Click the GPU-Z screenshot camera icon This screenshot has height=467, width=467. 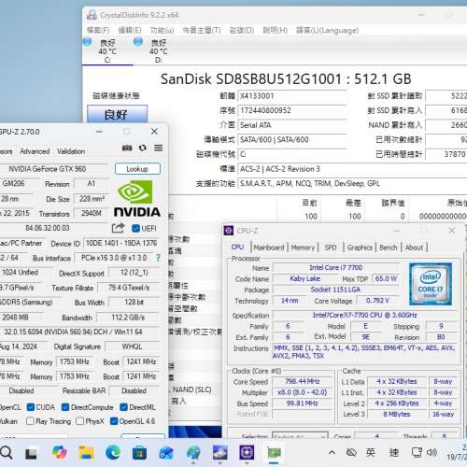pyautogui.click(x=127, y=148)
